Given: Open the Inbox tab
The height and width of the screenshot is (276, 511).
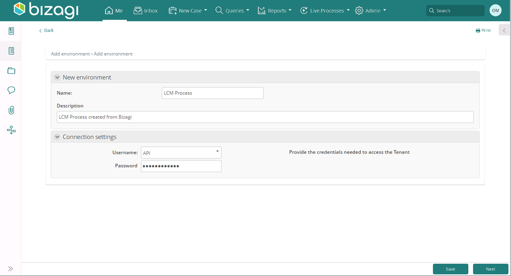Looking at the screenshot, I should (146, 11).
